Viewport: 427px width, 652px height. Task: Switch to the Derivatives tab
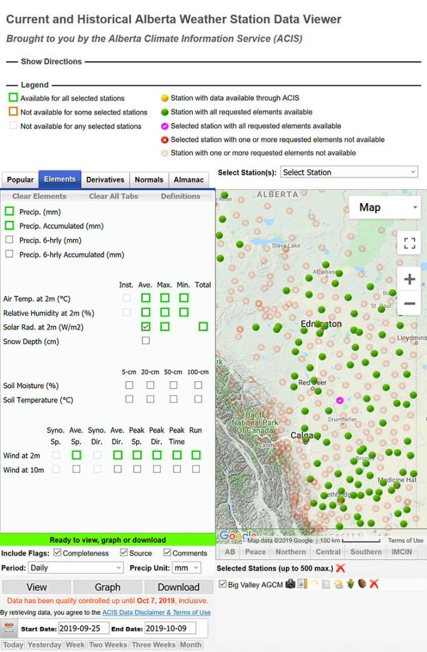click(x=105, y=180)
